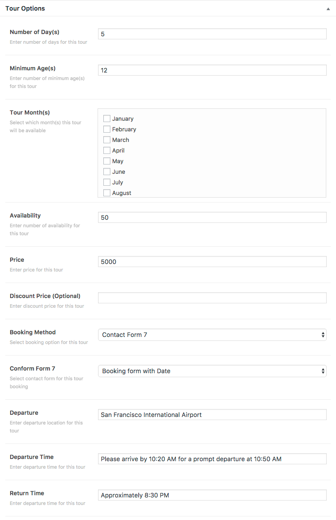
Task: Toggle the May checkbox
Action: coord(106,161)
